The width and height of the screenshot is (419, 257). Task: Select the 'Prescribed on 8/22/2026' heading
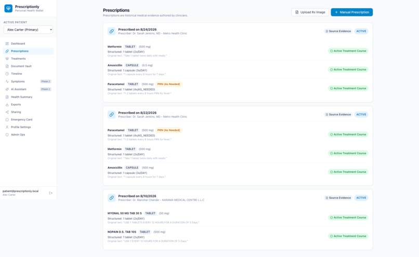137,113
